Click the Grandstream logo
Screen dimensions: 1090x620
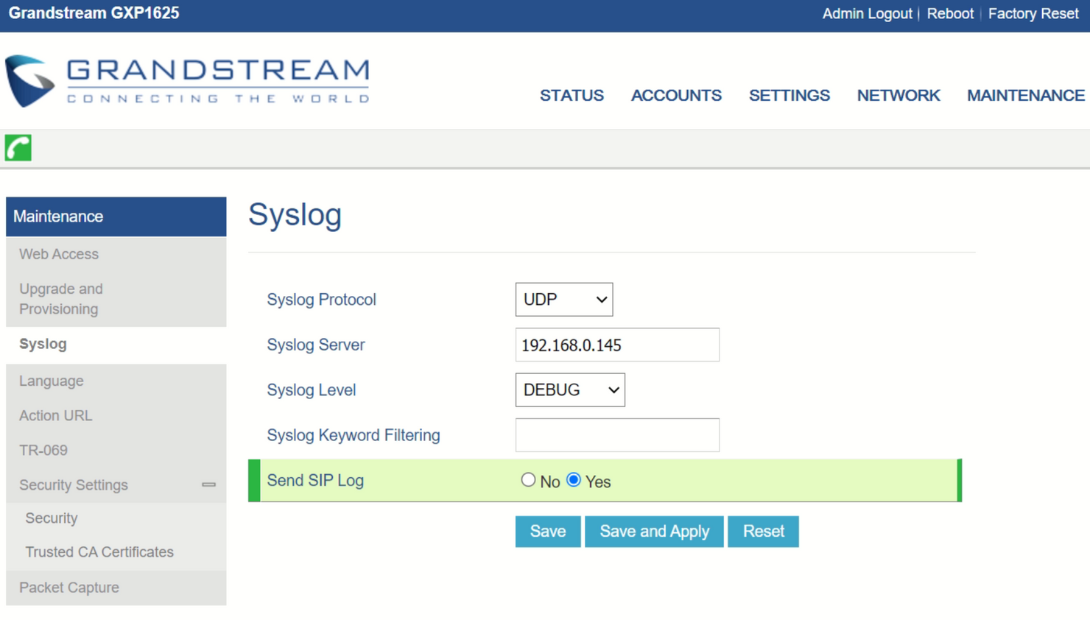pyautogui.click(x=188, y=81)
